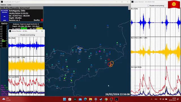Select the station marker labeled 3,6
This screenshot has height=102, width=181.
tap(106, 61)
